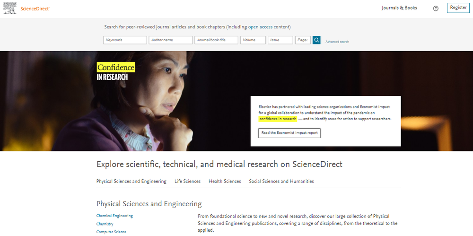This screenshot has height=236, width=473.
Task: Go to ScienceDirect home via wordmark
Action: point(35,9)
